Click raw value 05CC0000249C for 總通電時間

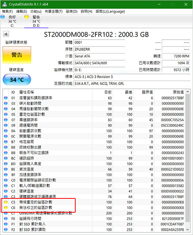(173, 125)
